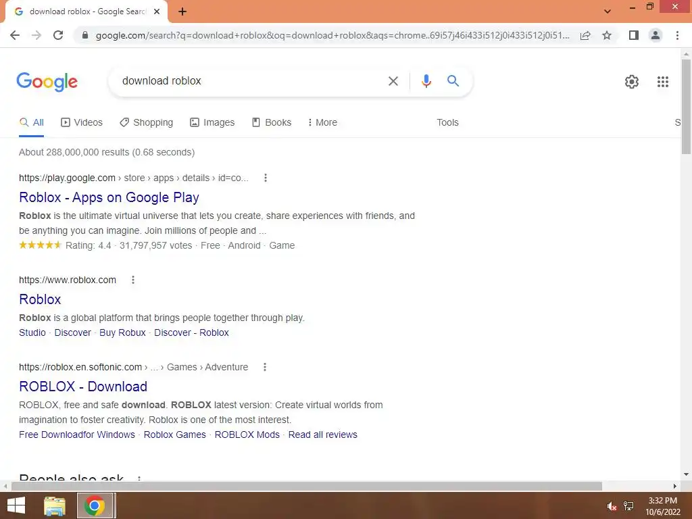692x519 pixels.
Task: Open the Discover - Roblox sitelink
Action: pos(191,332)
